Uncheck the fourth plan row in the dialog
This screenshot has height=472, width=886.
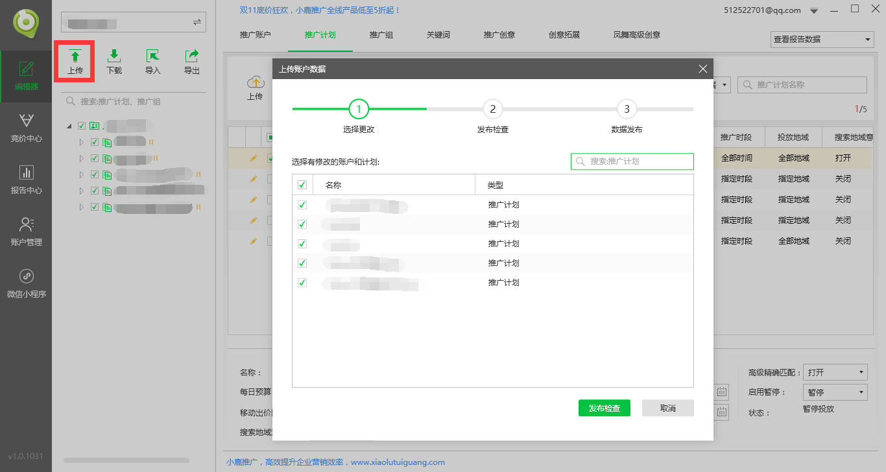(302, 263)
